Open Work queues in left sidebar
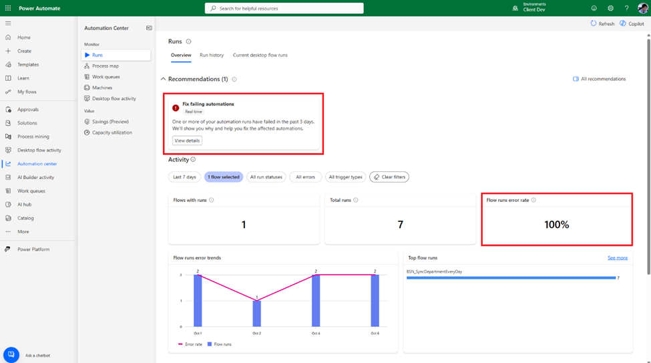Screen dimensions: 651x363 (39, 191)
